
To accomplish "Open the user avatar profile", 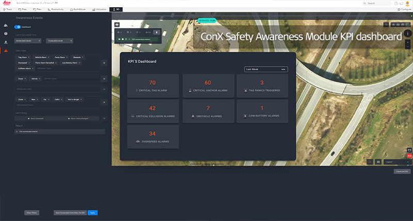I will pyautogui.click(x=407, y=4).
